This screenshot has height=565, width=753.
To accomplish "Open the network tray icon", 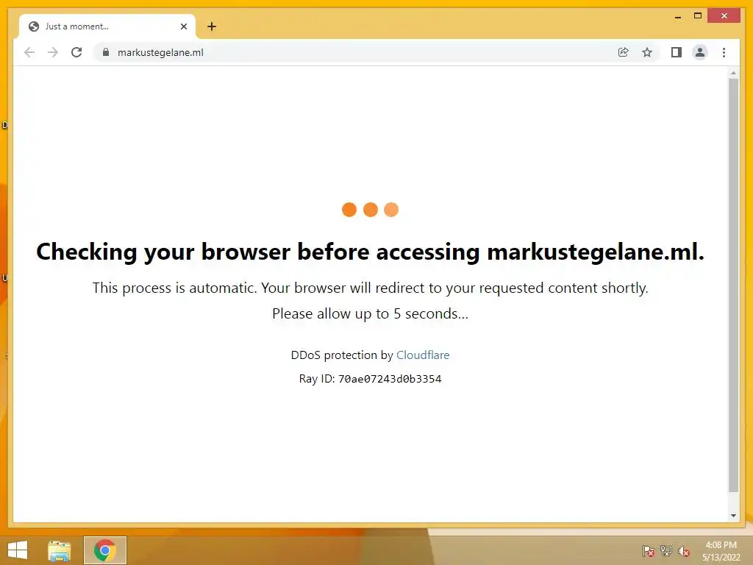I will click(x=666, y=551).
